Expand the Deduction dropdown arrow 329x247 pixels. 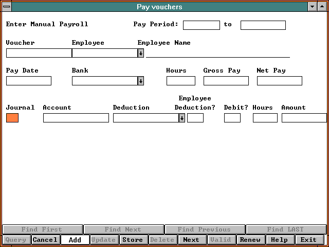[181, 118]
